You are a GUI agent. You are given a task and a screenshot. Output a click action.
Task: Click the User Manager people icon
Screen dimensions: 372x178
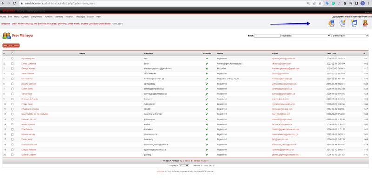point(7,35)
